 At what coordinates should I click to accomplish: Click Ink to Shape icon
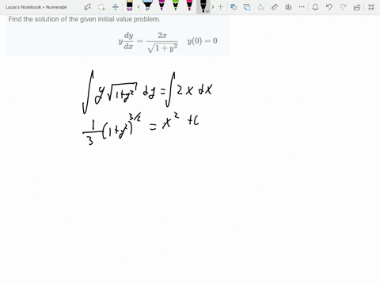coord(247,7)
